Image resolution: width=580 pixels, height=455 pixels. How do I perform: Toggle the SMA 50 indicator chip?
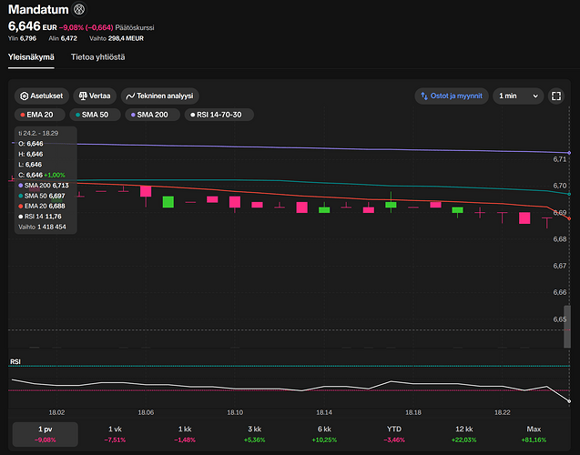(x=96, y=115)
